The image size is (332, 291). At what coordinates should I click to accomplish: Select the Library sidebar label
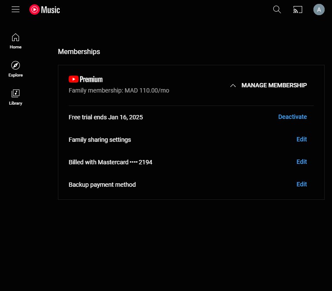(16, 103)
